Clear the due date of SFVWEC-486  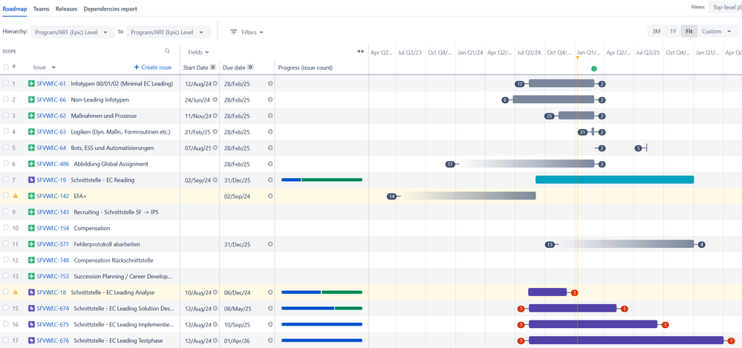[270, 164]
